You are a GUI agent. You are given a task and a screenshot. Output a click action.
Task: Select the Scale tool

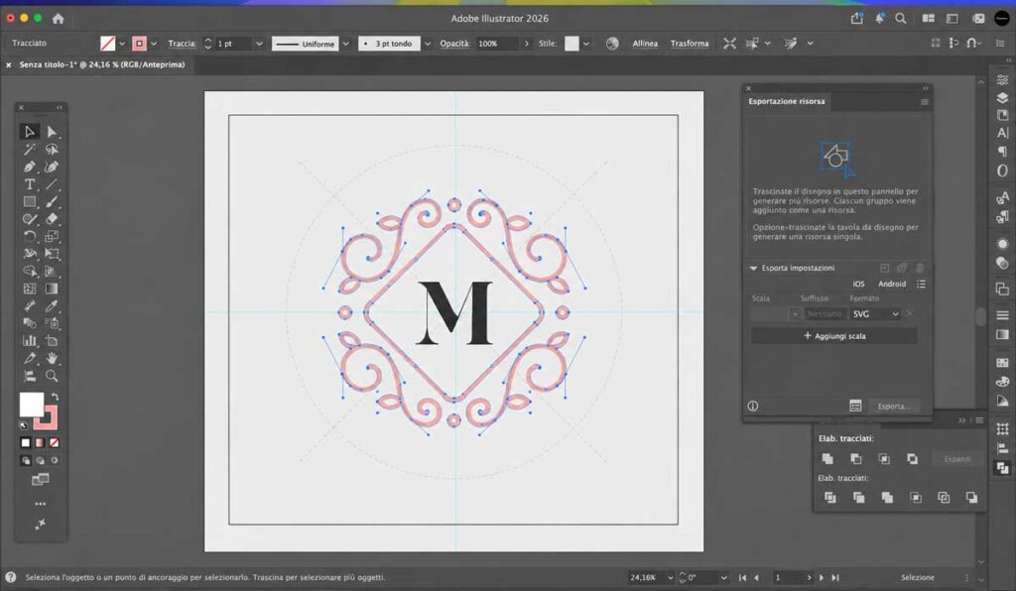52,236
